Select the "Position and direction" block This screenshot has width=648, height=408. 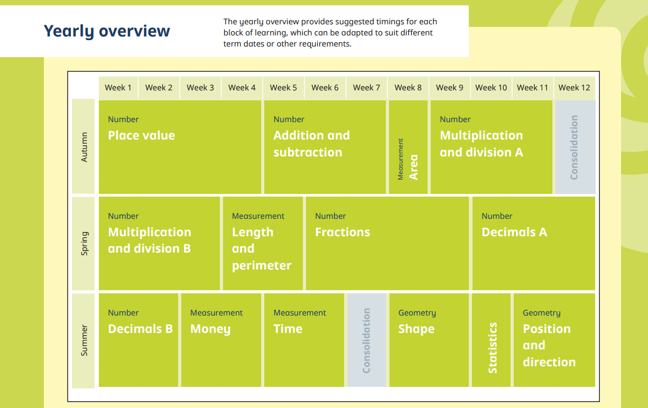(554, 340)
